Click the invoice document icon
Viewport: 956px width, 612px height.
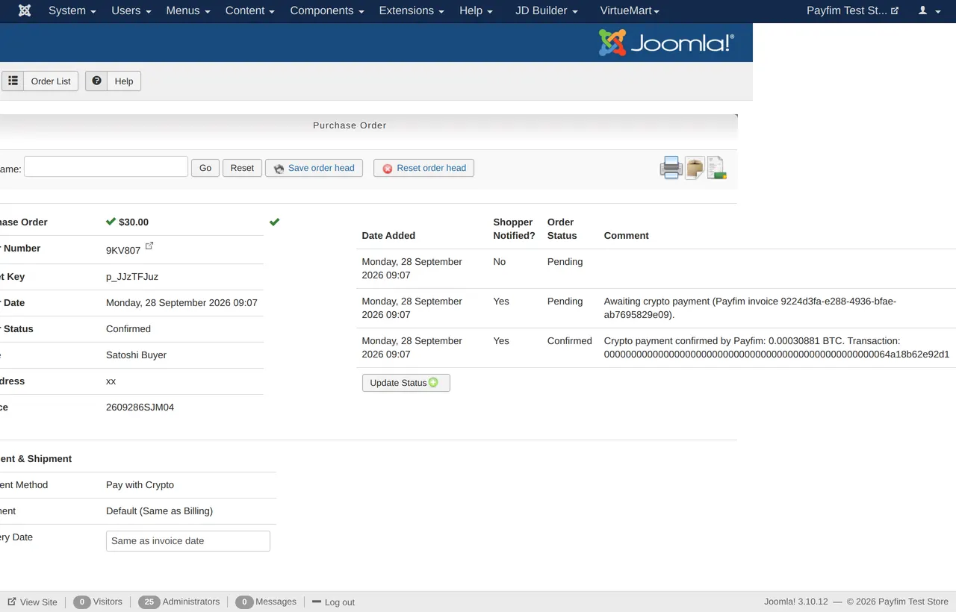716,168
